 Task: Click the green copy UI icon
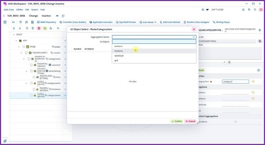(x=45, y=28)
